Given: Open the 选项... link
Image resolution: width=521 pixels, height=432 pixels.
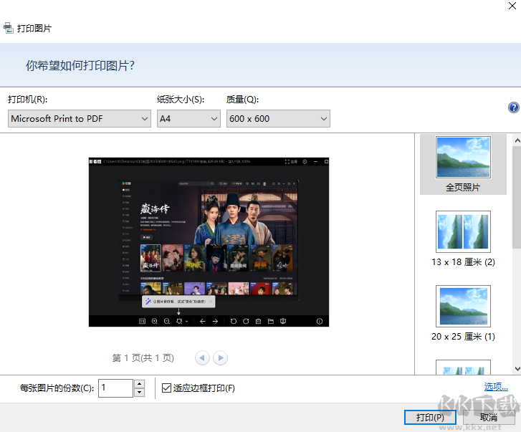Looking at the screenshot, I should click(x=495, y=387).
